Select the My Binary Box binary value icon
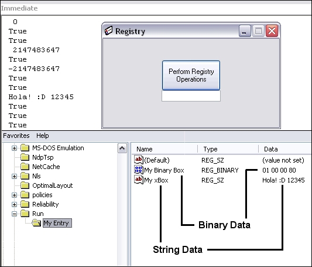The width and height of the screenshot is (312, 267). 139,170
